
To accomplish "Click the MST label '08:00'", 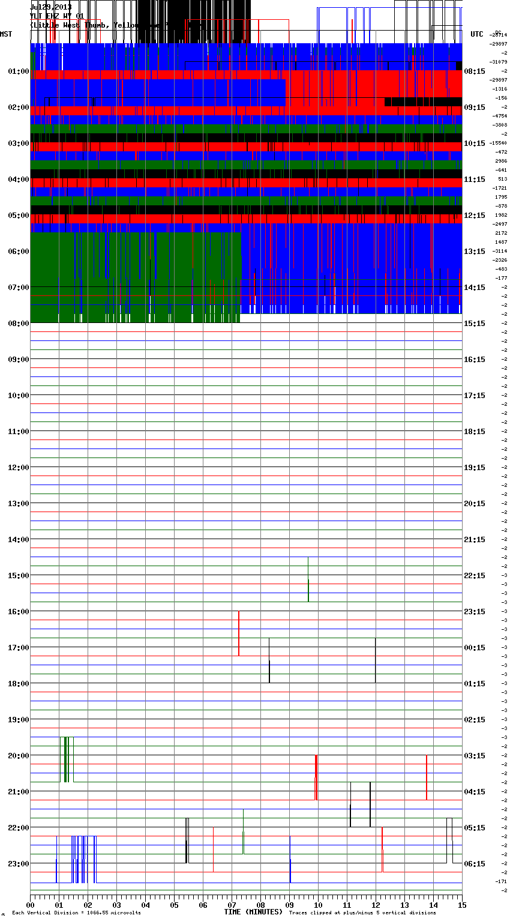I will click(x=19, y=324).
